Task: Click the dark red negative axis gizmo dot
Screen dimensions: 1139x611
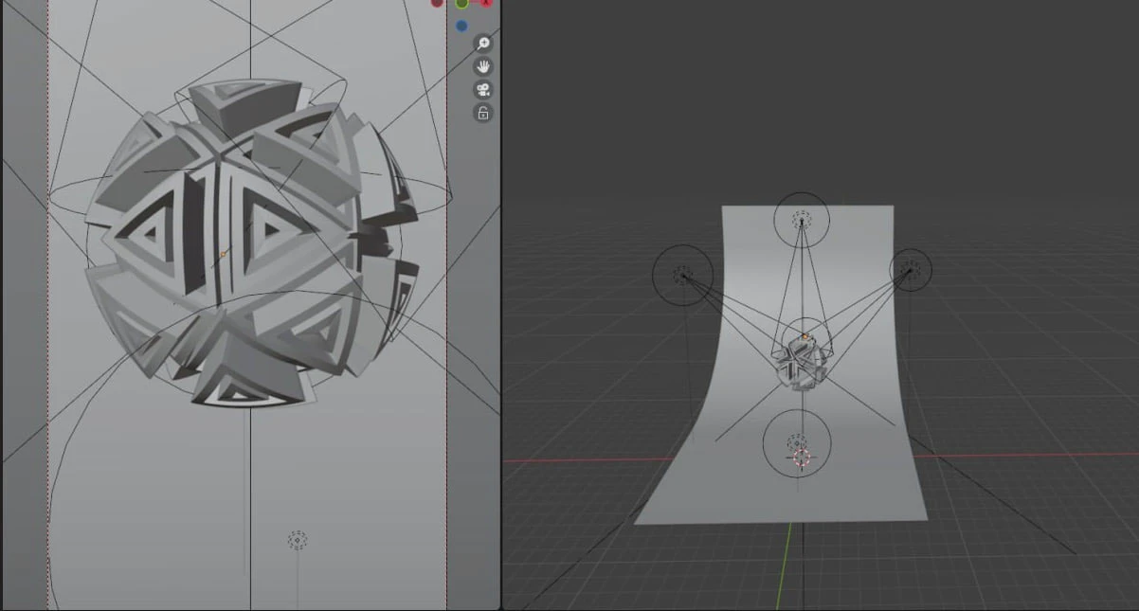Action: (437, 3)
